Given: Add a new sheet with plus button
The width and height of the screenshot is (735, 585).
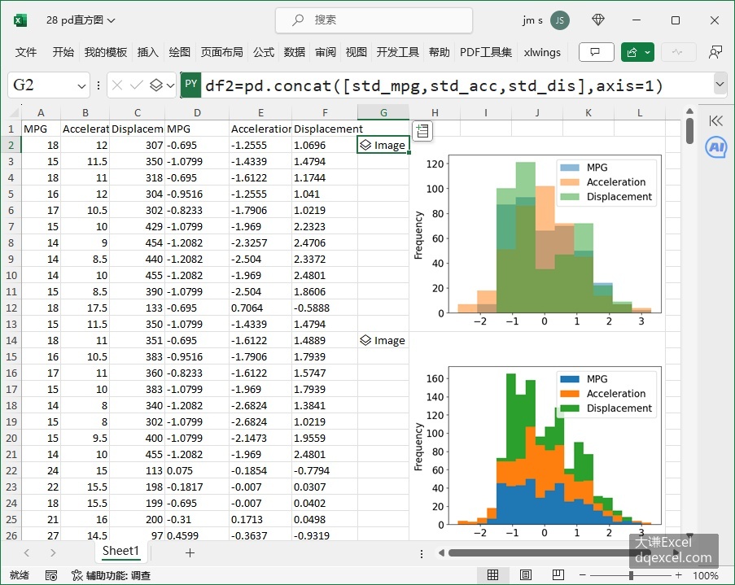Looking at the screenshot, I should (x=190, y=553).
